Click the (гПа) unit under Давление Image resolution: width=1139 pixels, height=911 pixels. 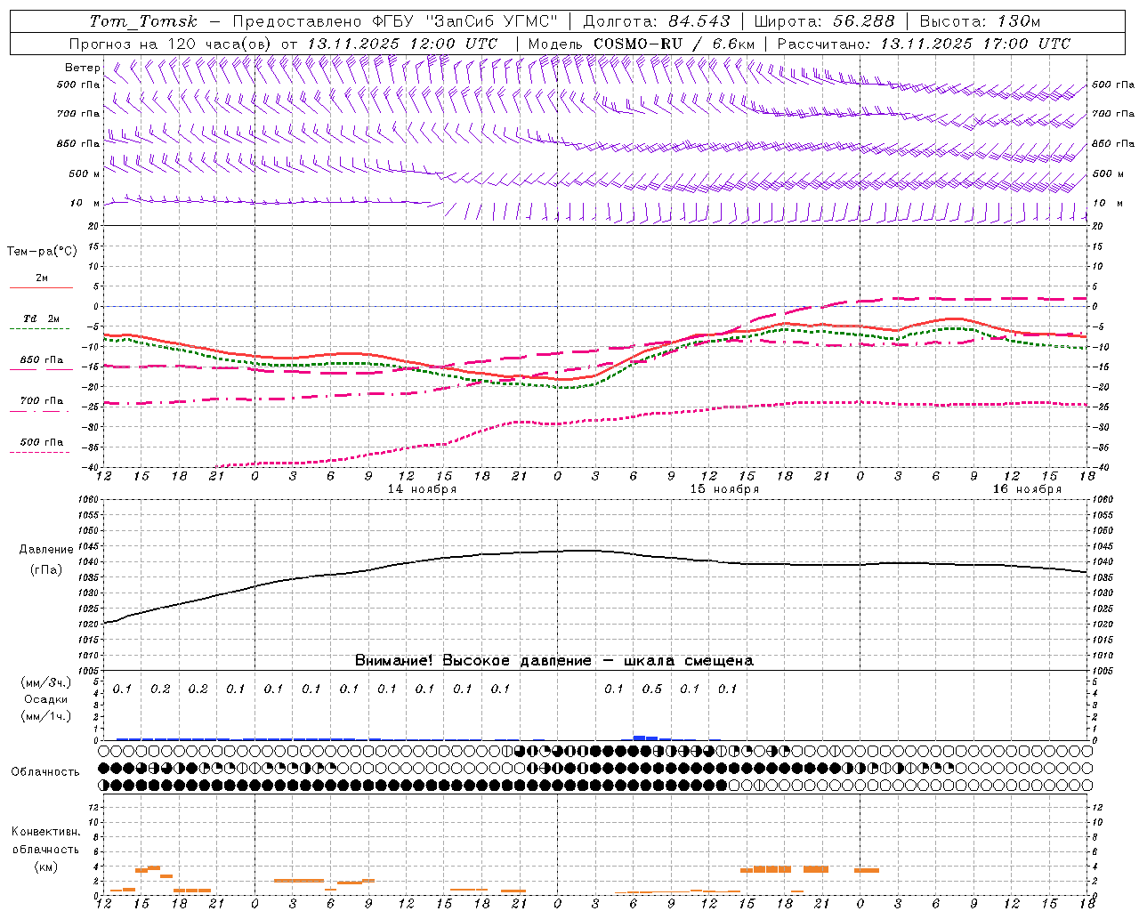coord(46,570)
